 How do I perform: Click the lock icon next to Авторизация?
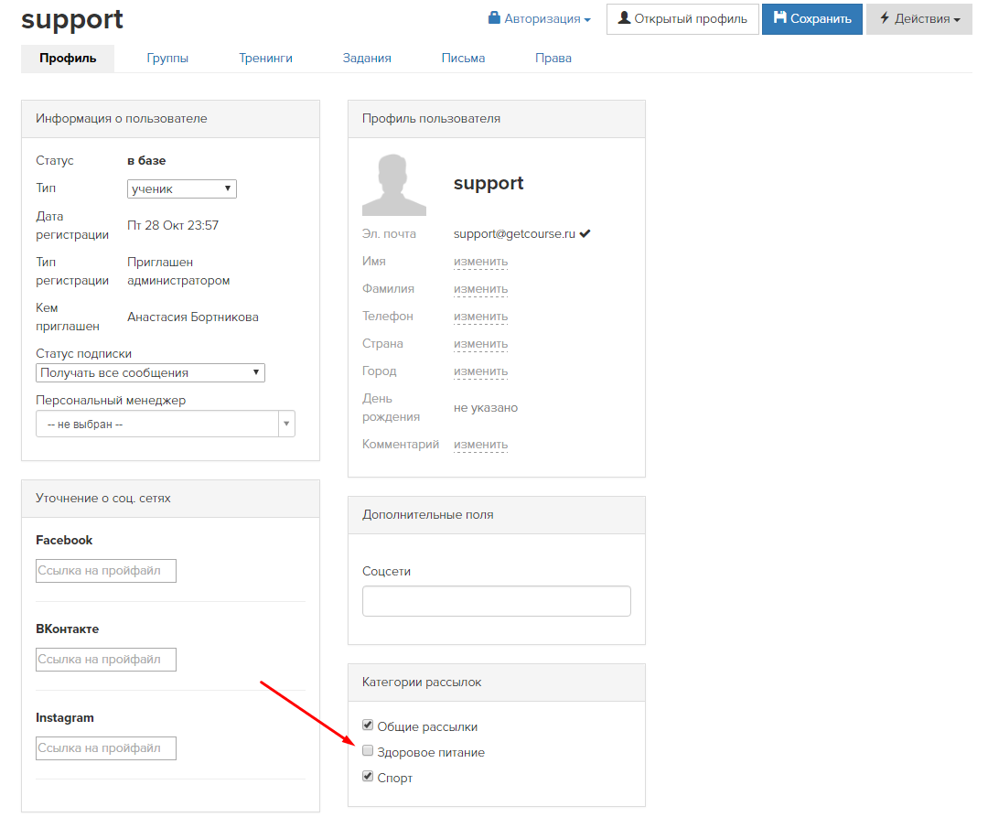coord(494,17)
